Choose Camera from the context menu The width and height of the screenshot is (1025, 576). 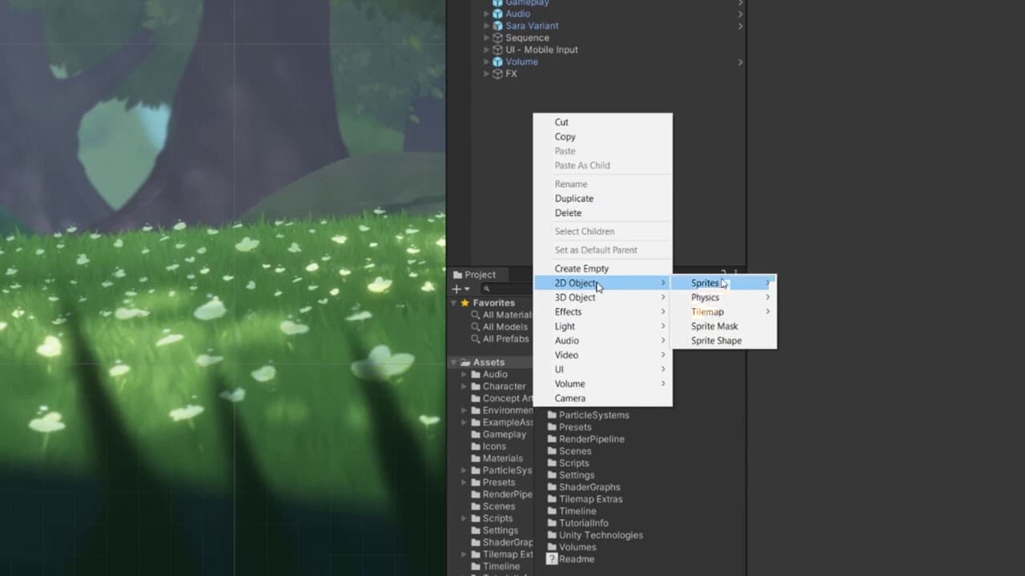(x=603, y=398)
